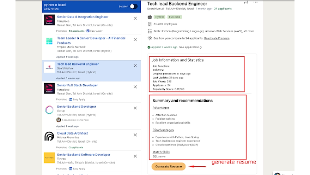Select the Cloud Data Architect job title
The image size is (310, 175).
pos(73,133)
